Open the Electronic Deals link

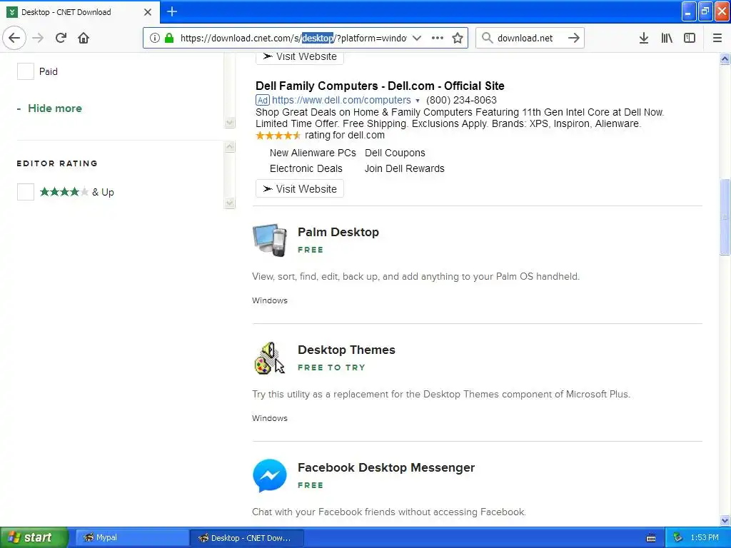click(x=306, y=168)
